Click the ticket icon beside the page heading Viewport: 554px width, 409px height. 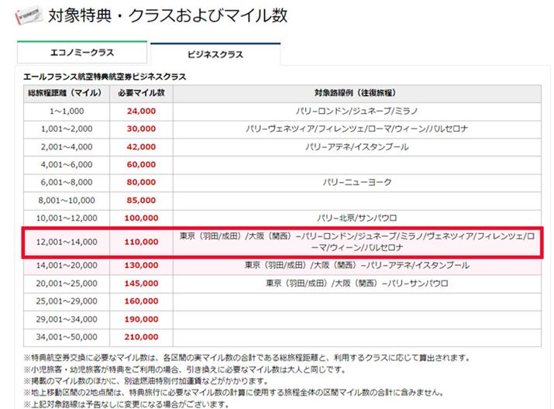point(28,15)
